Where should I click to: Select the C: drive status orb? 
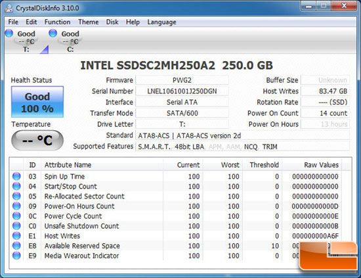53,34
